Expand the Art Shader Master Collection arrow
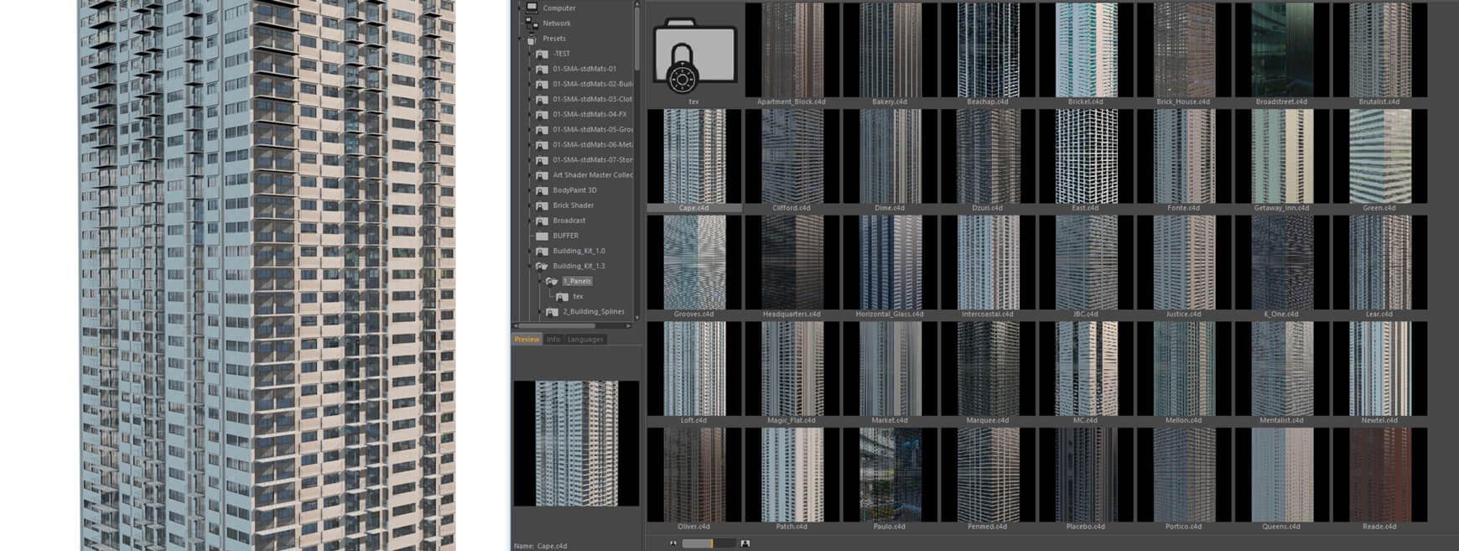The height and width of the screenshot is (551, 1459). (x=530, y=175)
